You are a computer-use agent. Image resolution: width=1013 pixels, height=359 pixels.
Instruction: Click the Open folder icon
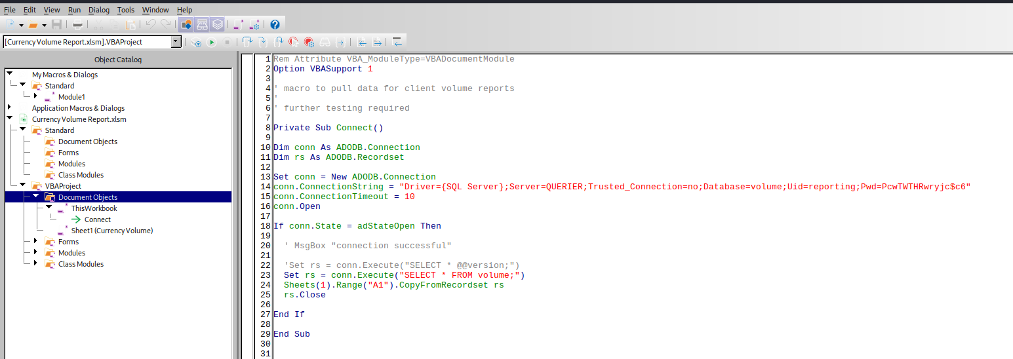(33, 25)
